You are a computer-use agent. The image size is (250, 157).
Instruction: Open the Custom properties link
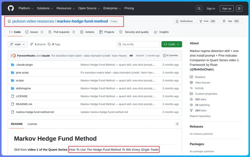pyautogui.click(x=203, y=94)
